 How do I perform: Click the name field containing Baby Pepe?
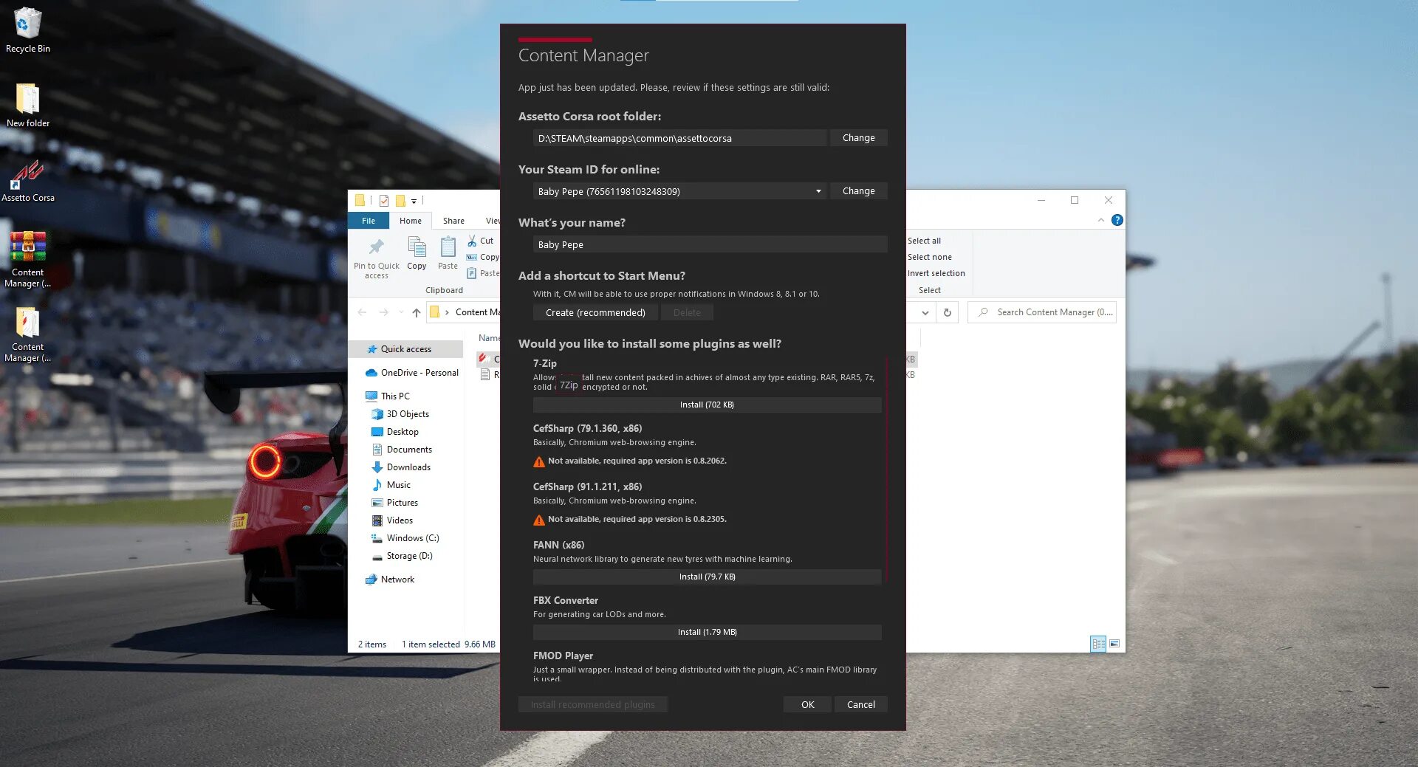click(x=710, y=244)
